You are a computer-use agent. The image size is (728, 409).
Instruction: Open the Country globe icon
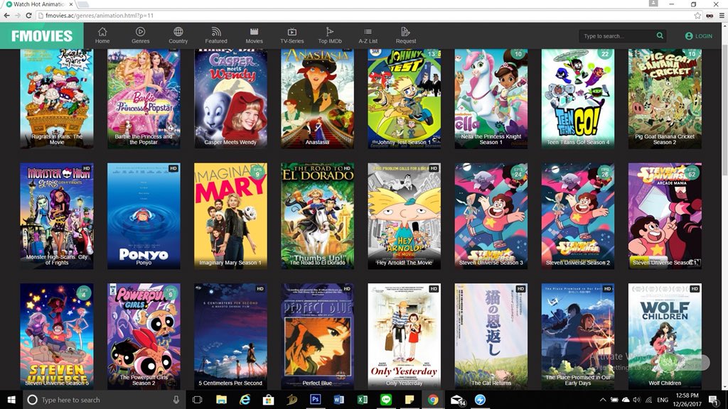pyautogui.click(x=178, y=31)
